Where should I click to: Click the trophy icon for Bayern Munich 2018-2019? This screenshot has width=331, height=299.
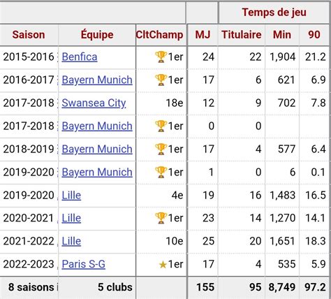(161, 149)
